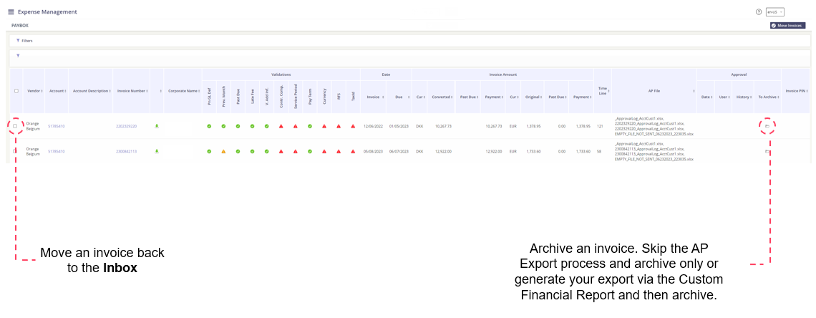Open Prev. Month warning for invoice 2300842113
816x318 pixels.
[x=223, y=151]
